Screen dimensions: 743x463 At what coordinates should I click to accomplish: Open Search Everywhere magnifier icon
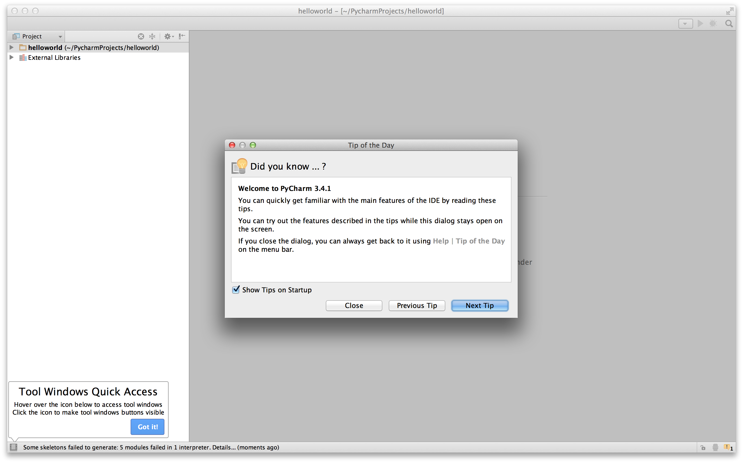click(729, 24)
